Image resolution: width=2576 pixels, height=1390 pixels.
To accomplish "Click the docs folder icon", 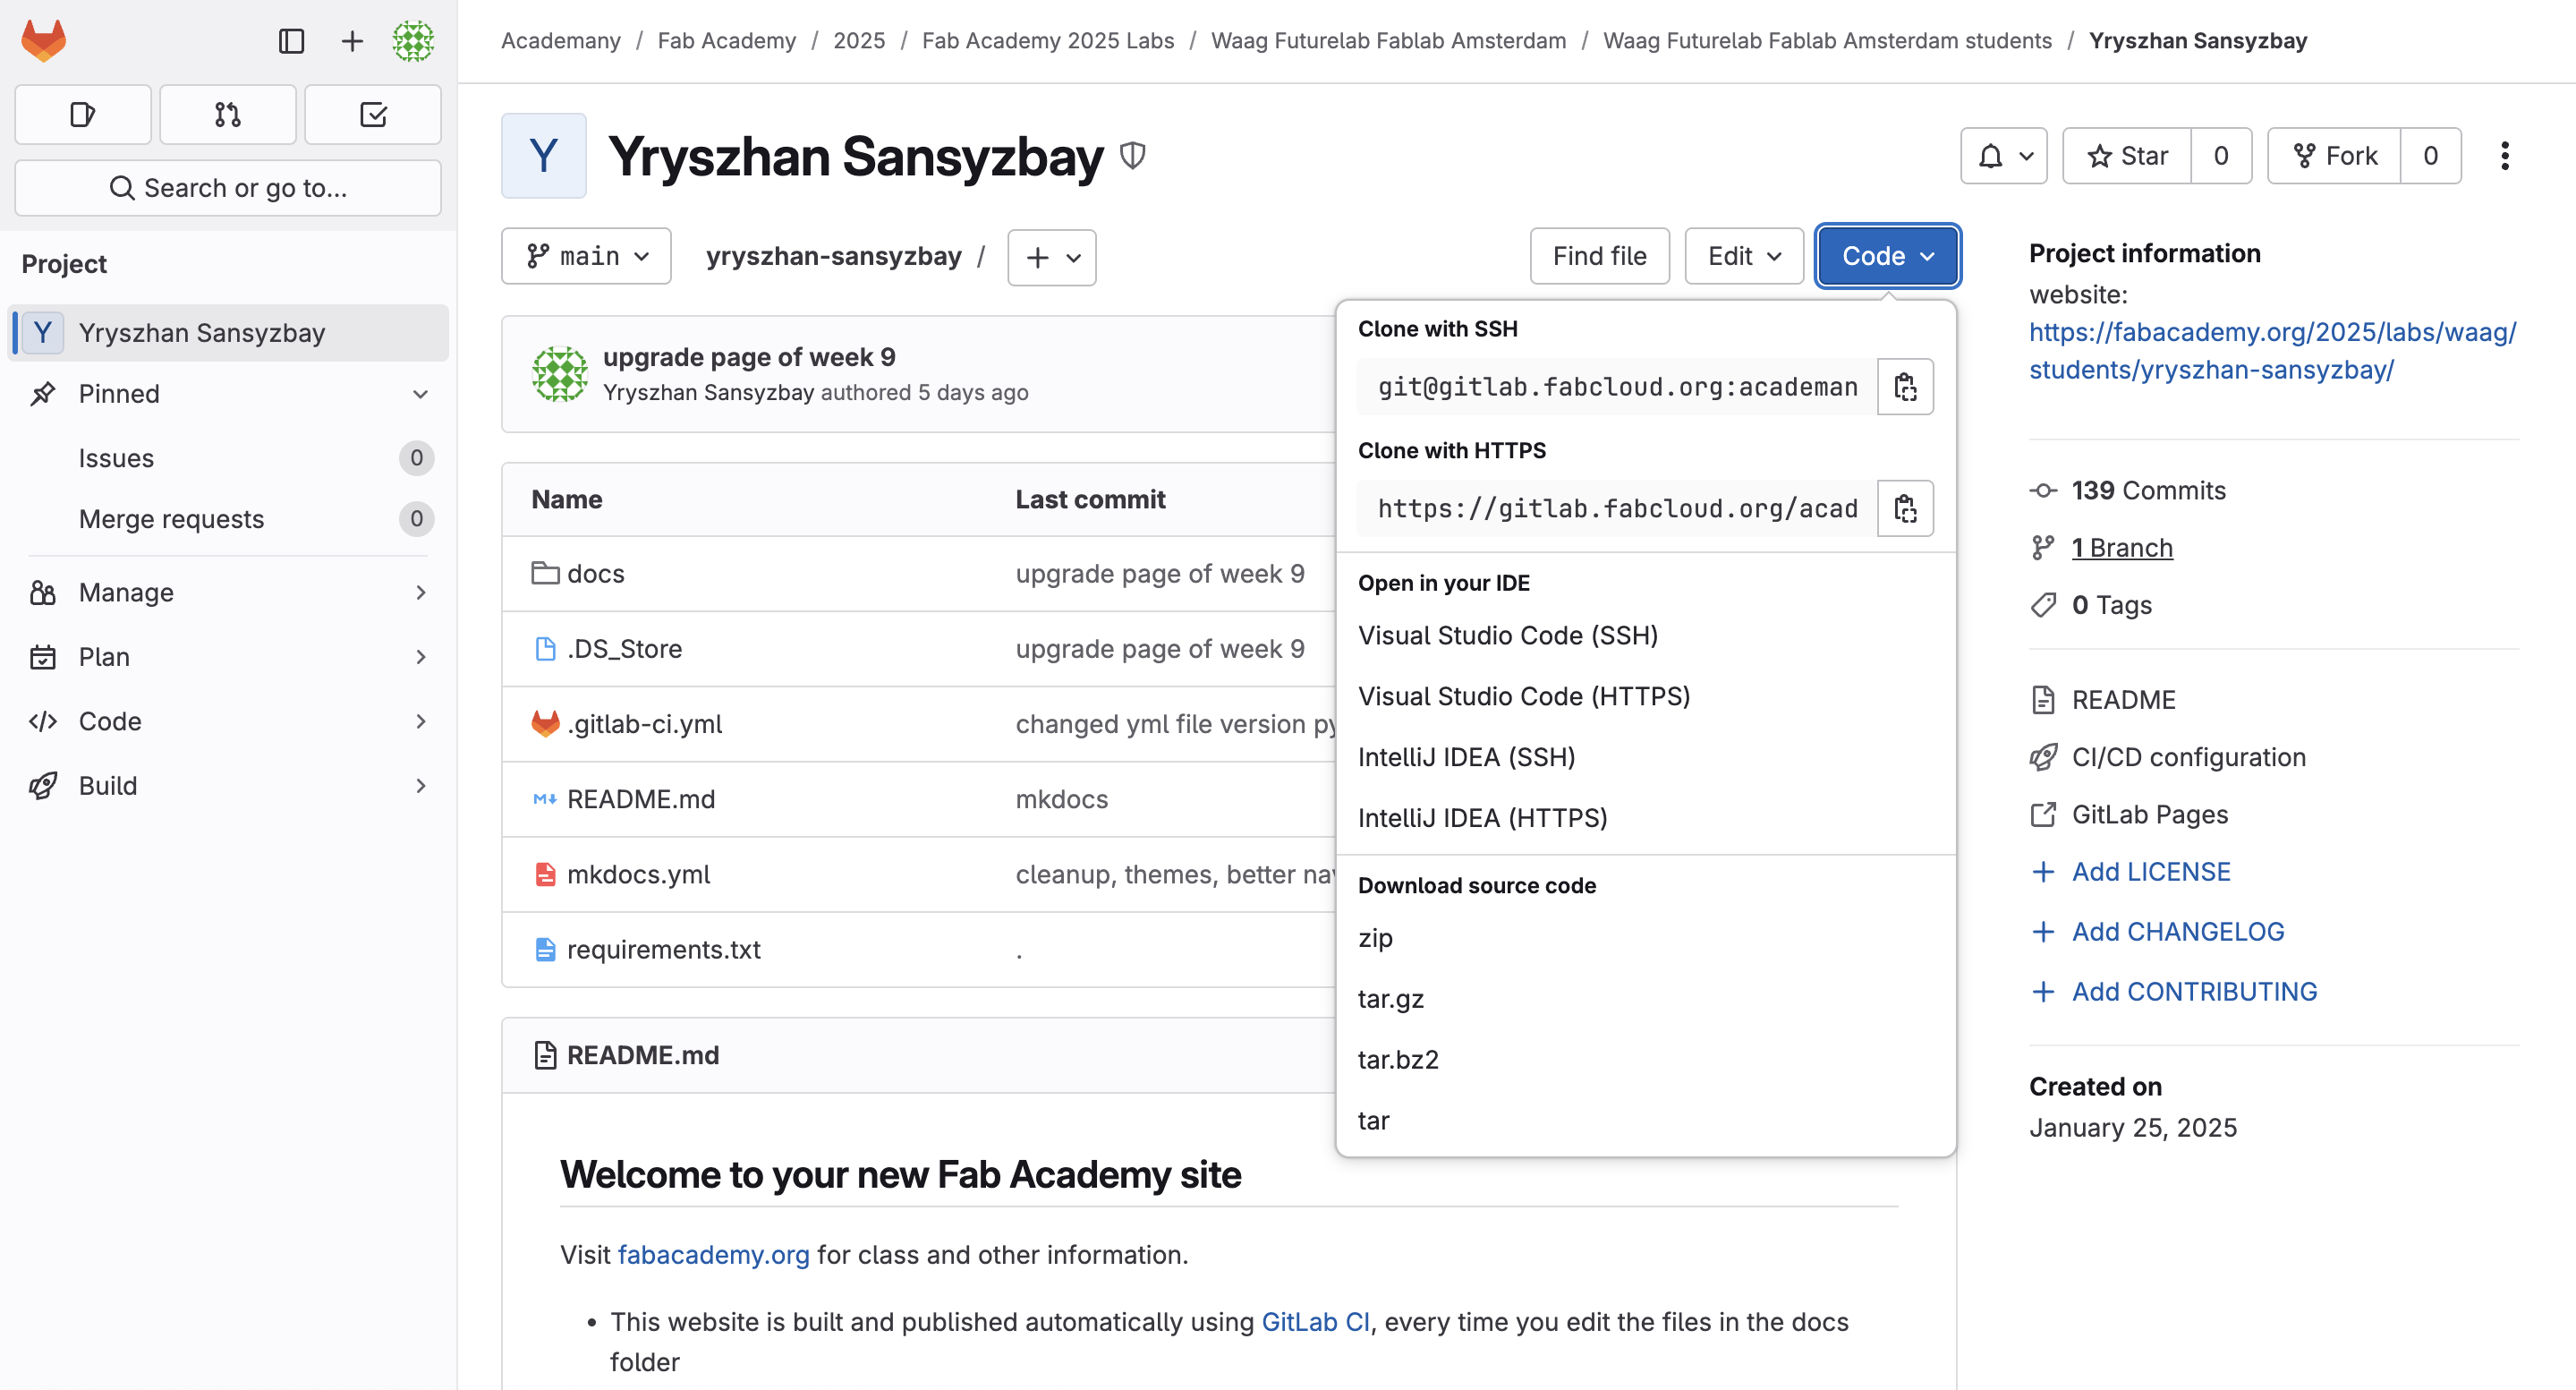I will click(x=545, y=574).
